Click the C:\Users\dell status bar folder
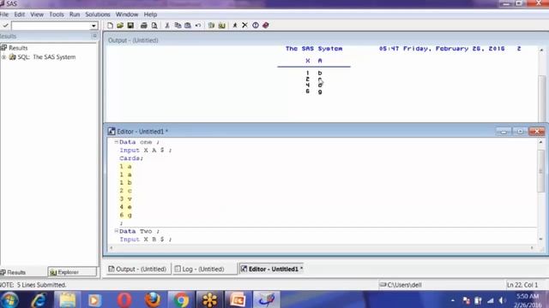The image size is (549, 308). [401, 285]
